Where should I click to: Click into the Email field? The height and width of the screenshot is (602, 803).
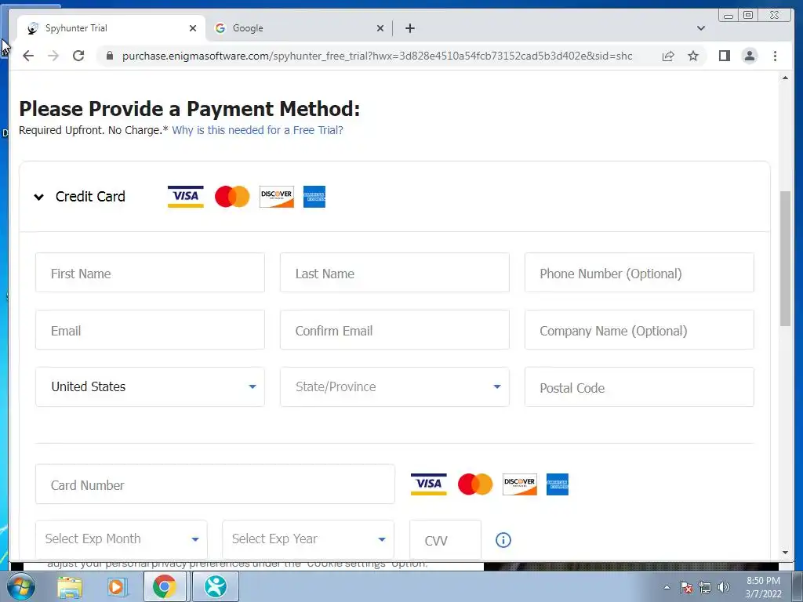(150, 330)
